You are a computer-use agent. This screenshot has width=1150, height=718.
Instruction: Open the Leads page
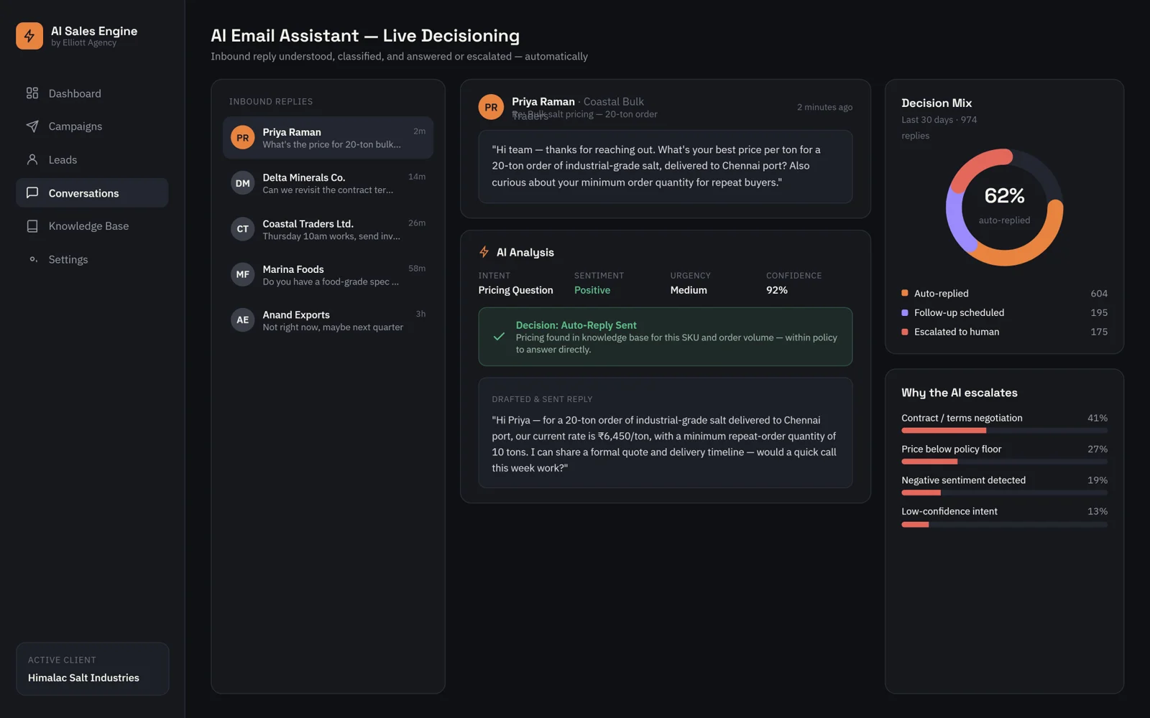click(92, 159)
